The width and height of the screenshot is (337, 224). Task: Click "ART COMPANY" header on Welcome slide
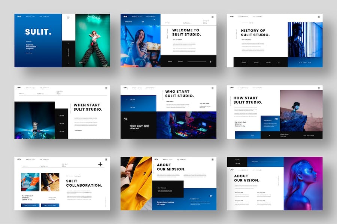pos(151,16)
